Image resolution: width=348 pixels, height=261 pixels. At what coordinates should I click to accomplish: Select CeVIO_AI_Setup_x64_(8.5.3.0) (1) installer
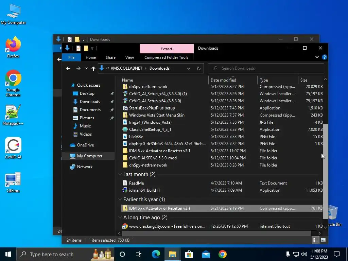[x=222, y=94]
